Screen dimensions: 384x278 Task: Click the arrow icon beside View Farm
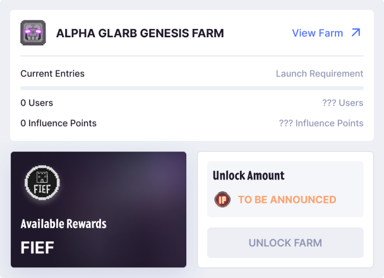[x=356, y=33]
